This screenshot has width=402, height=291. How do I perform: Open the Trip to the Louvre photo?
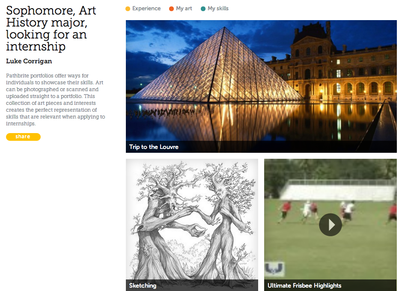coord(261,86)
